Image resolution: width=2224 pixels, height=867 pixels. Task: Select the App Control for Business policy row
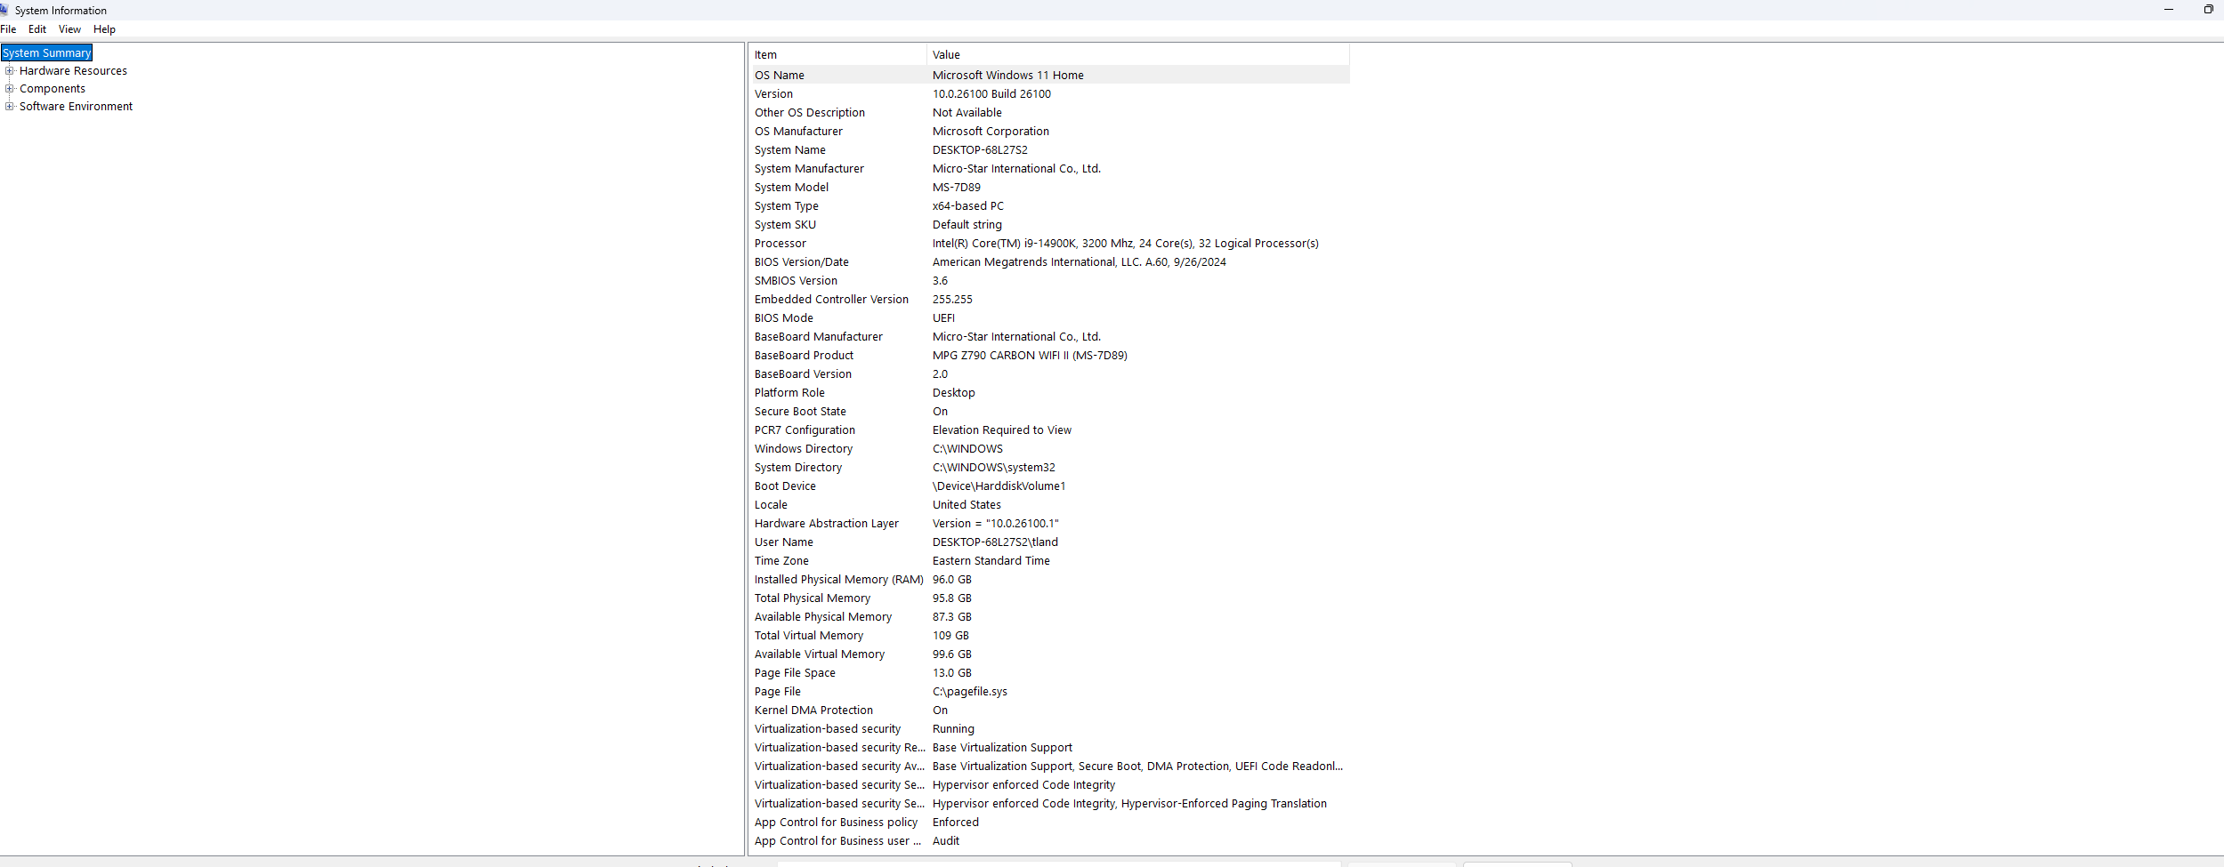click(1050, 823)
